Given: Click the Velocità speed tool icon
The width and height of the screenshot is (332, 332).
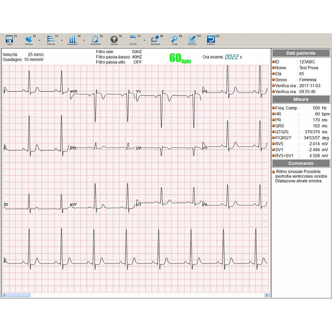Looking at the screenshot, I should point(50,38).
